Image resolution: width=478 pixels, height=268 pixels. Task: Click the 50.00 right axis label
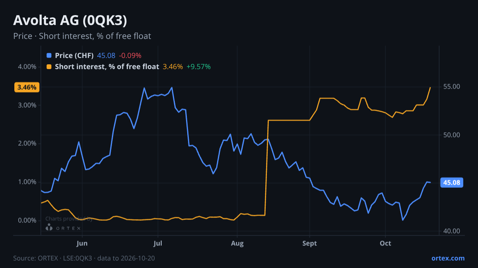tap(452, 135)
